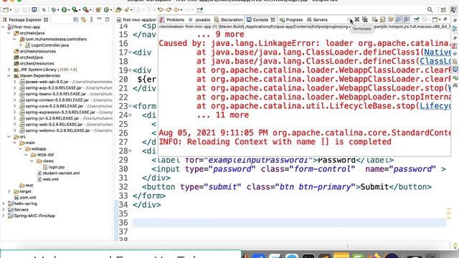Close the Console tab

[273, 19]
